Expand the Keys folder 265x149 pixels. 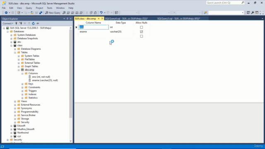click(x=22, y=84)
